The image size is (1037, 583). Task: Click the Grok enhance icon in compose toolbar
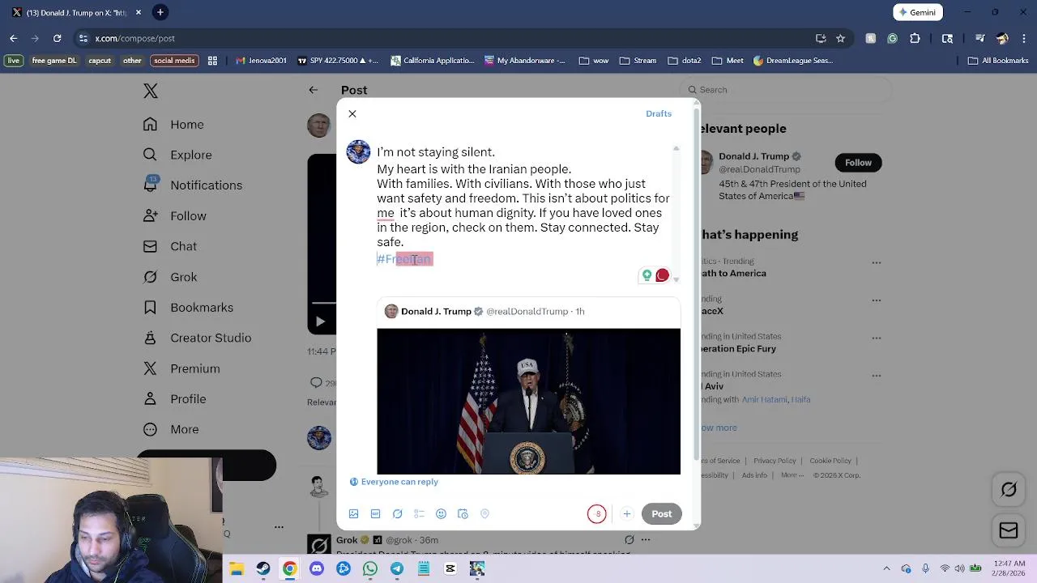(x=397, y=513)
